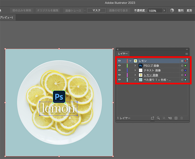Open the 変形 transform panel link
The width and height of the screenshot is (195, 159).
click(189, 11)
